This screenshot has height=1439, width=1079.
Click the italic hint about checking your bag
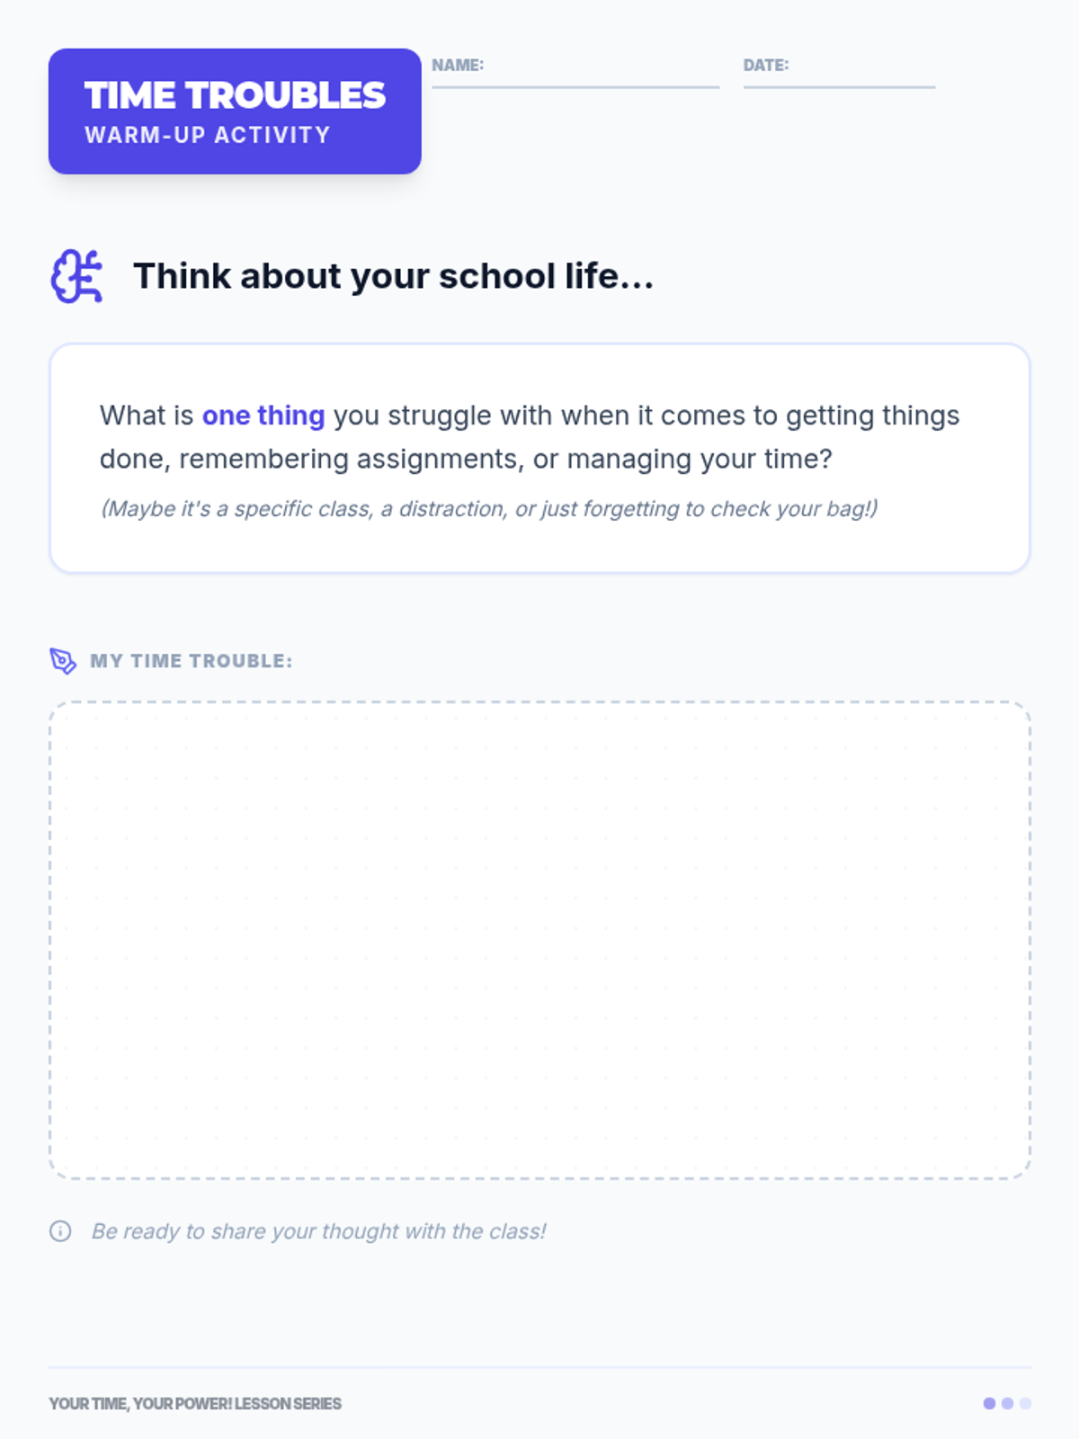tap(488, 509)
